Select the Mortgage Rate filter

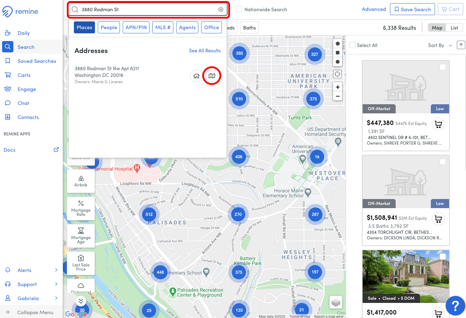(81, 208)
